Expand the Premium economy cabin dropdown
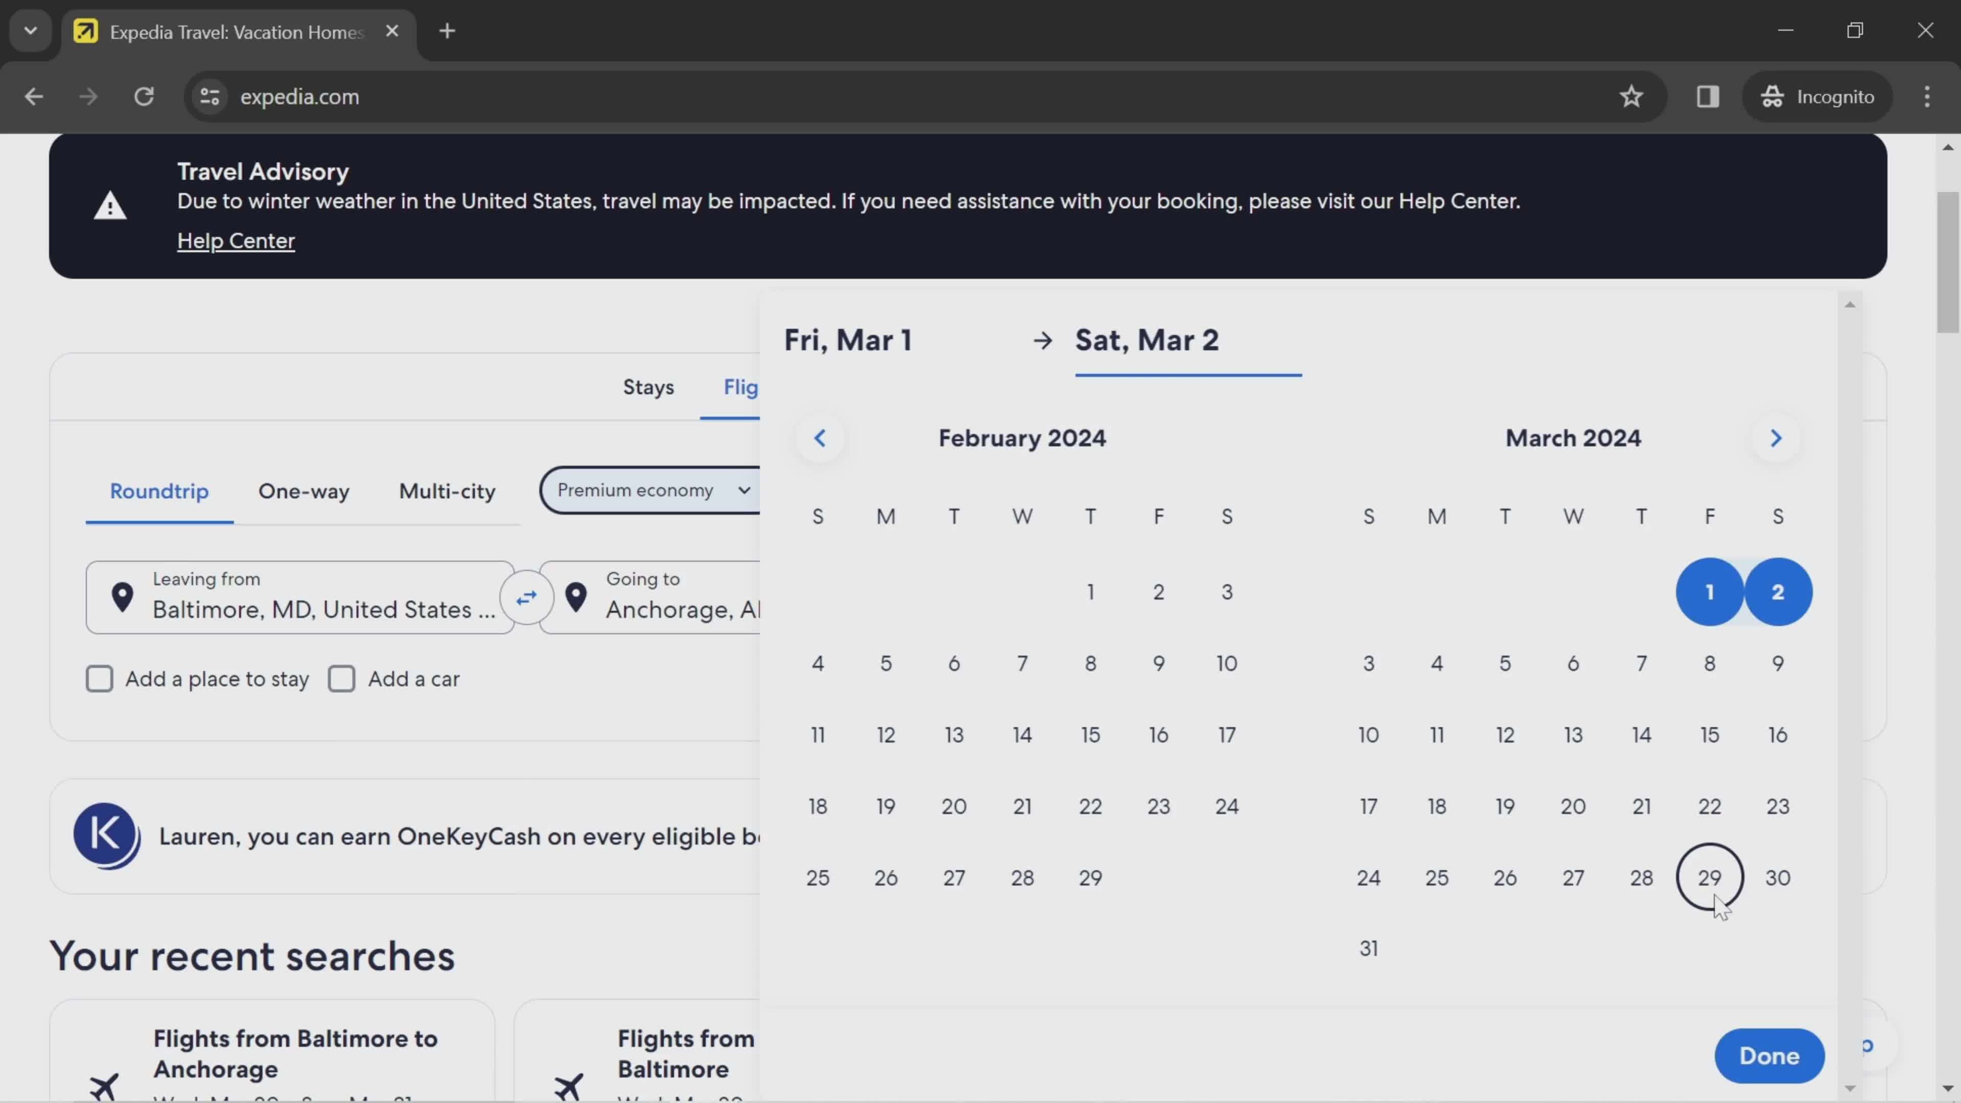 (651, 490)
